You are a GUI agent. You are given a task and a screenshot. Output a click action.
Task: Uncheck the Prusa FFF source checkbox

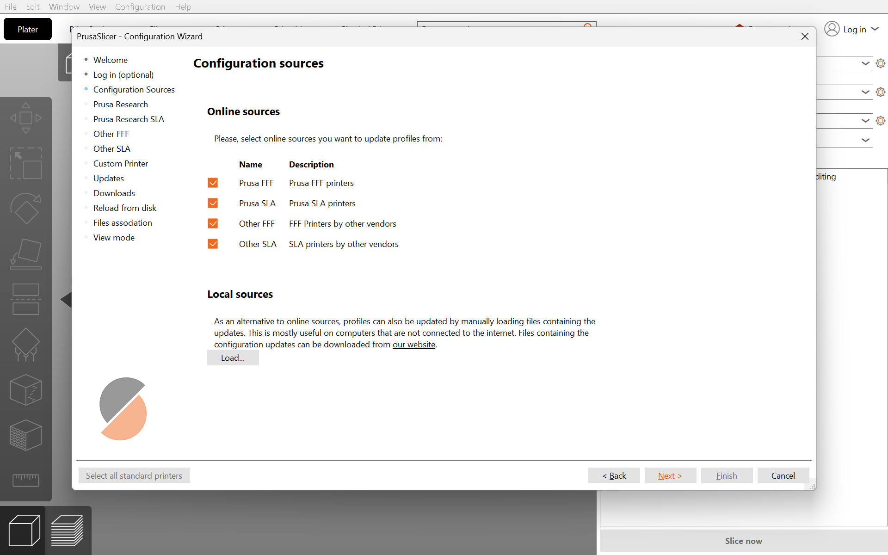(213, 183)
